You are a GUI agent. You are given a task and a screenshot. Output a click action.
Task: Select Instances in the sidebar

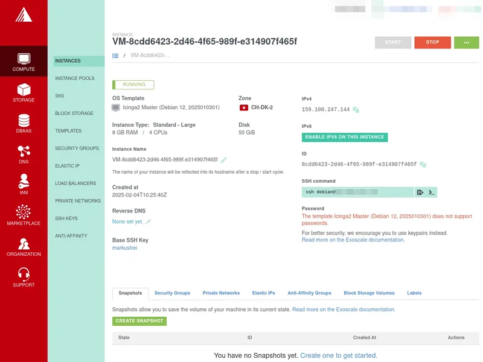(x=79, y=61)
